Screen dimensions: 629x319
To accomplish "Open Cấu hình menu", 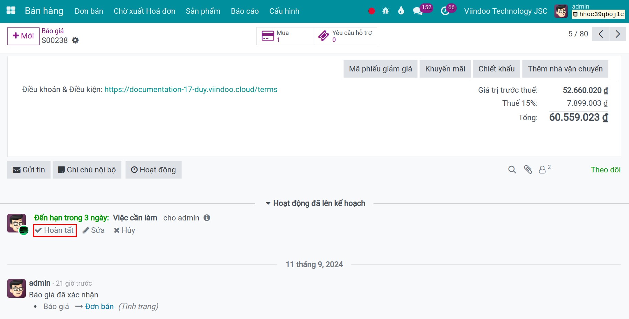I will (x=284, y=11).
